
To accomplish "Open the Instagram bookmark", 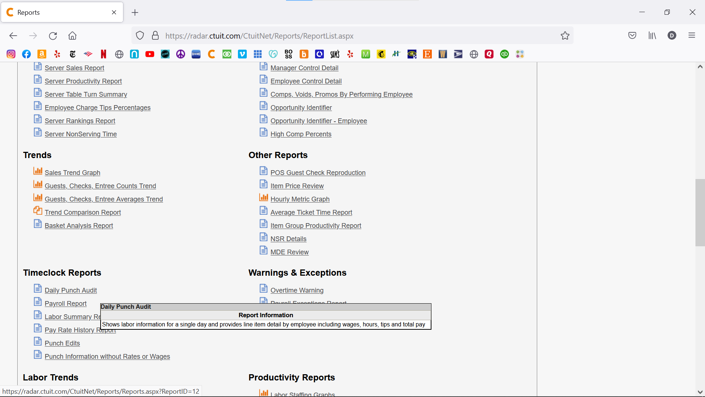I will point(11,54).
